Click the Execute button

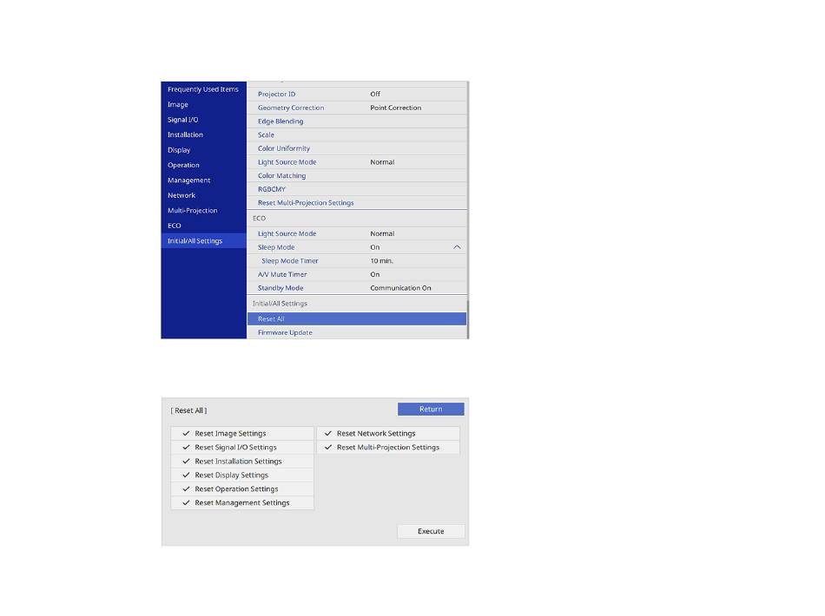(431, 531)
